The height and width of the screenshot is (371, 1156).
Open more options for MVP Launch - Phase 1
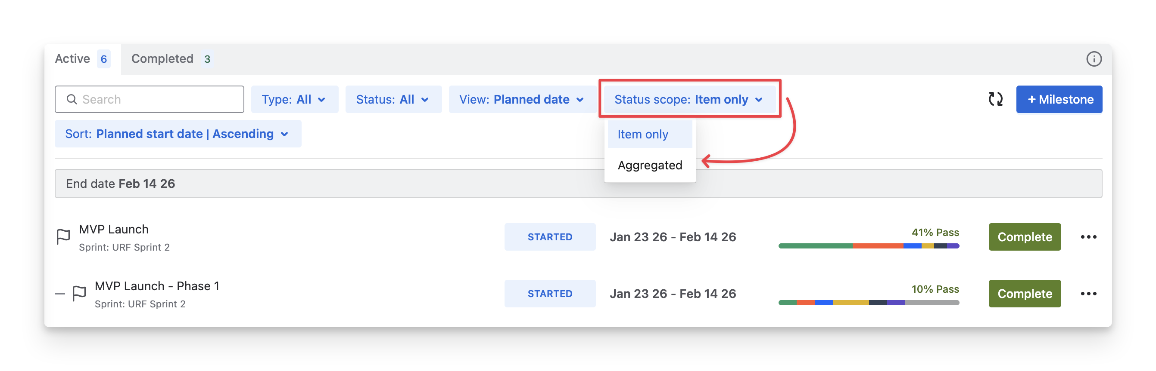1088,294
